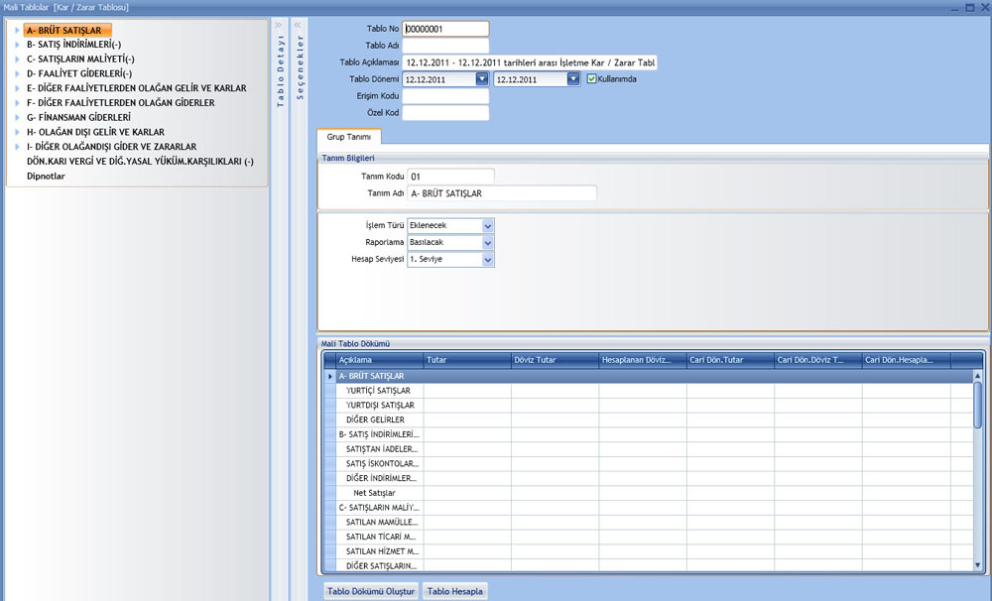Collapse the Tablo Detayı panel arrows
This screenshot has height=601, width=992.
[279, 26]
